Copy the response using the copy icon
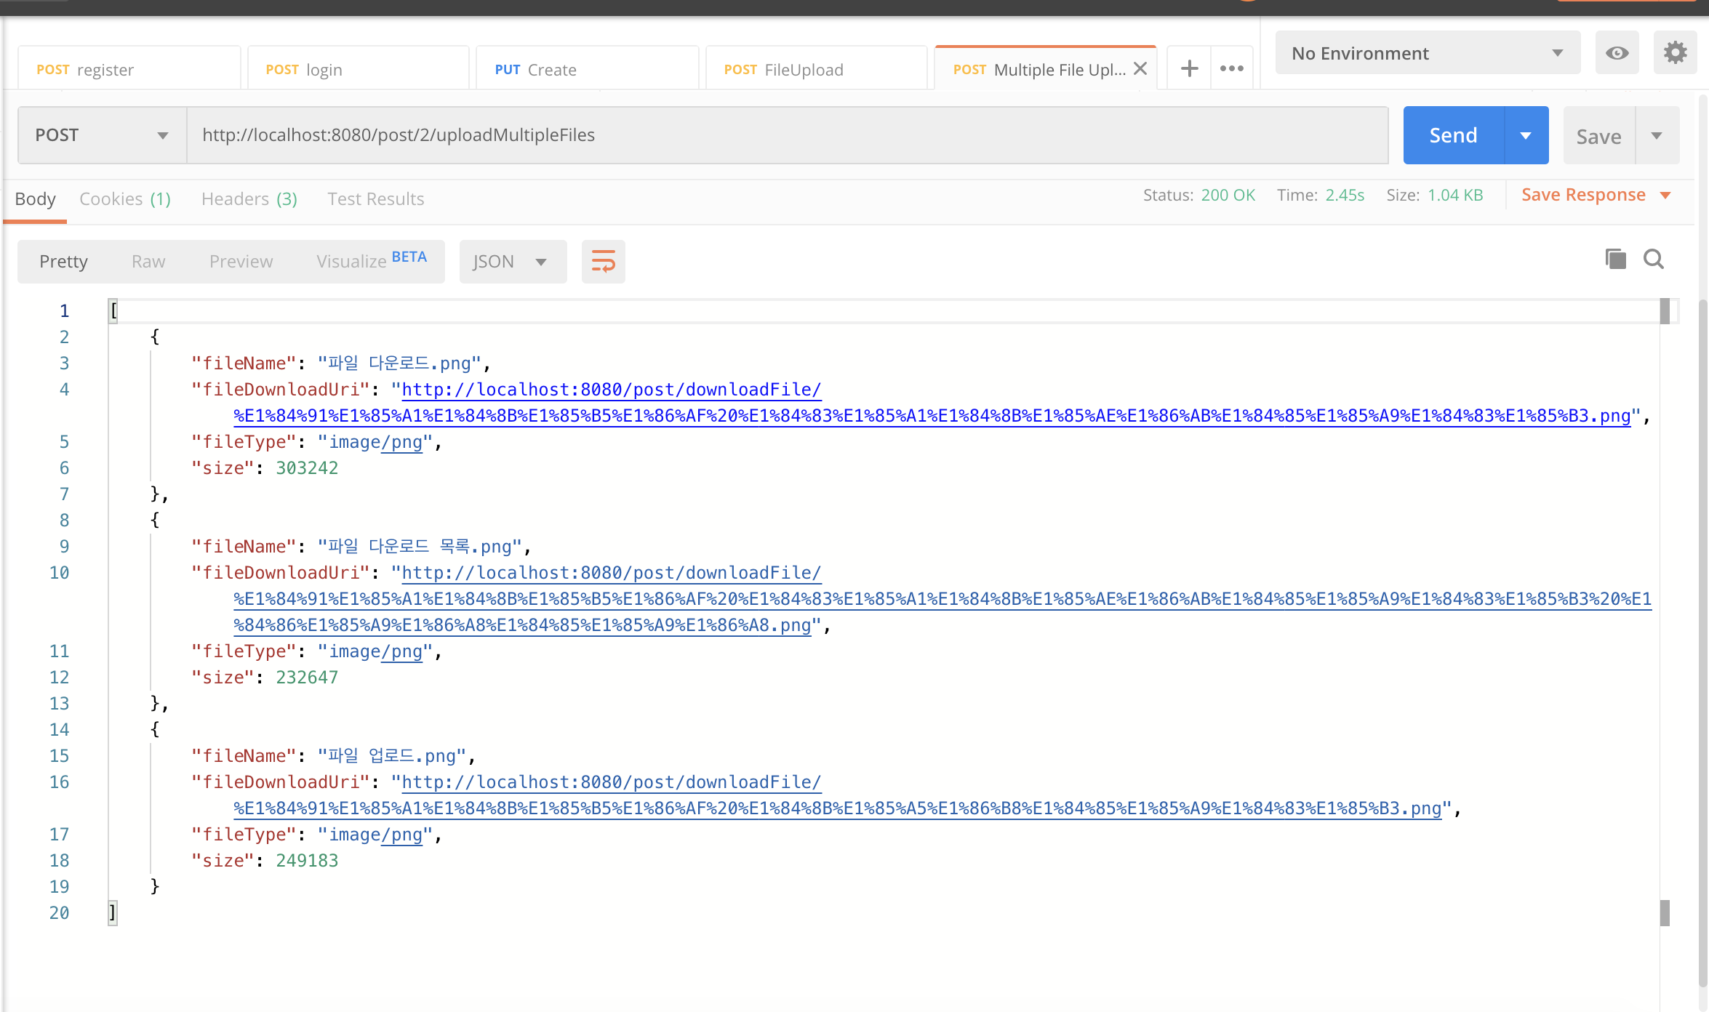This screenshot has width=1709, height=1012. tap(1615, 259)
